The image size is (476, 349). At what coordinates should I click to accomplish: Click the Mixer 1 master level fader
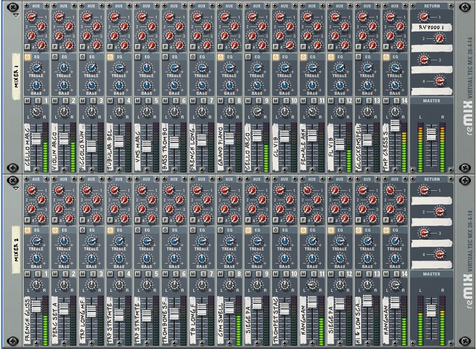tap(430, 133)
